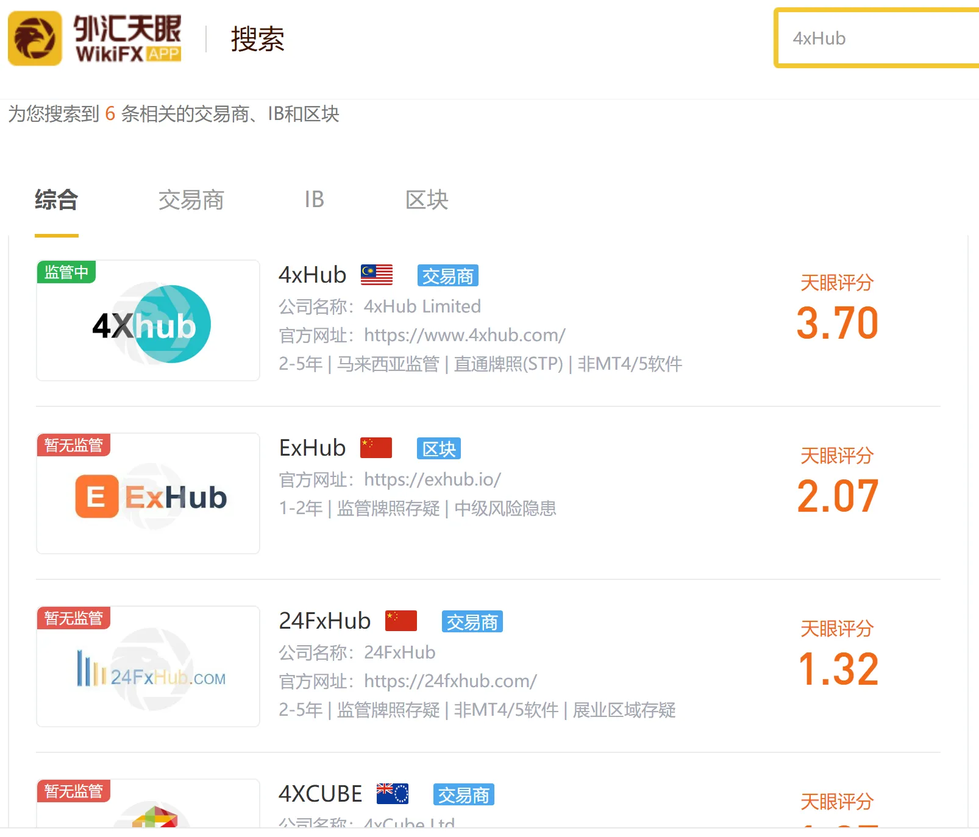Click the 交易商 tag next to 24FxHub
Image resolution: width=979 pixels, height=837 pixels.
472,622
